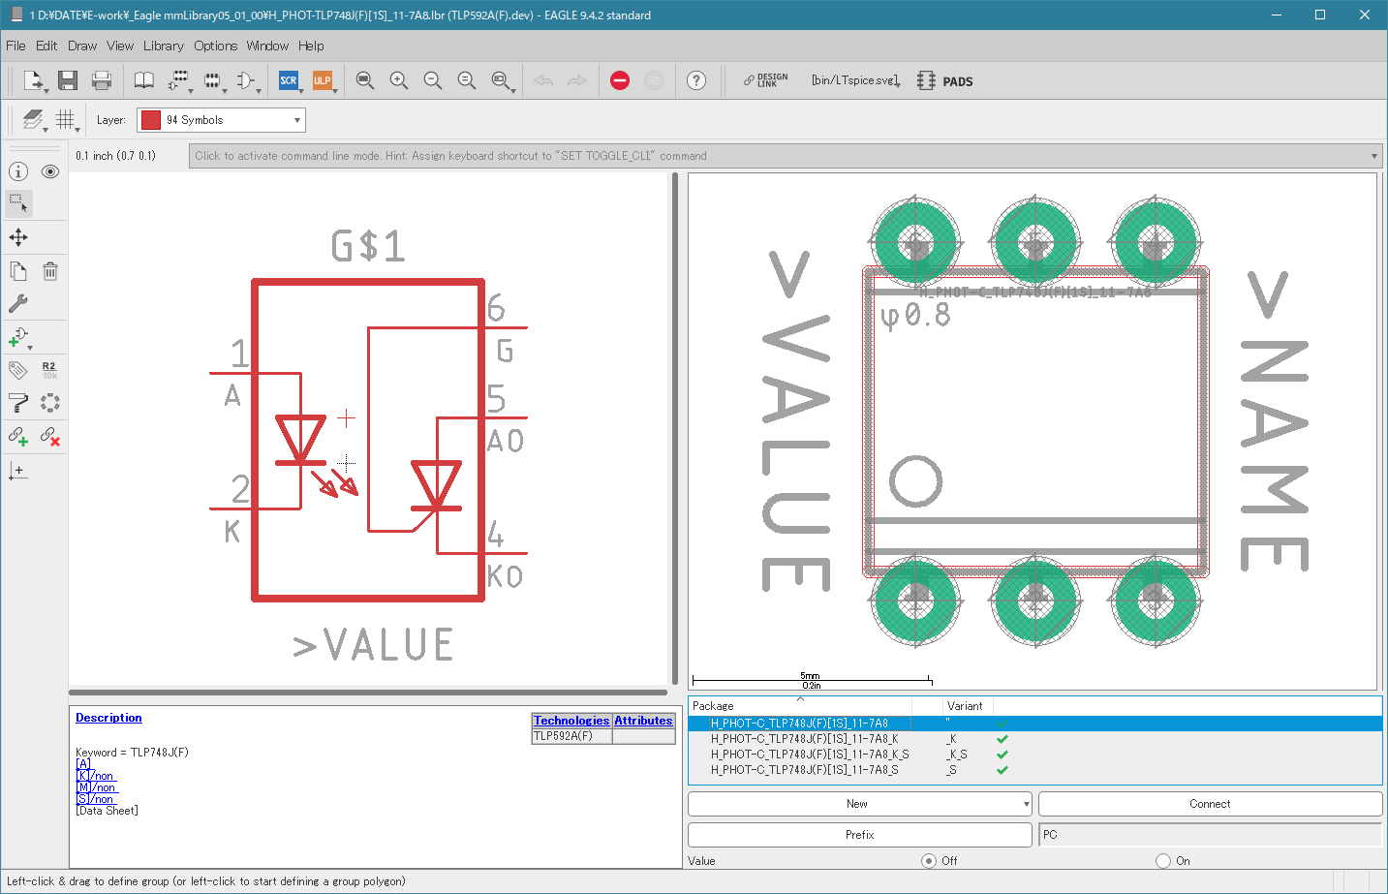Open the Window menu
1388x894 pixels.
[x=267, y=46]
